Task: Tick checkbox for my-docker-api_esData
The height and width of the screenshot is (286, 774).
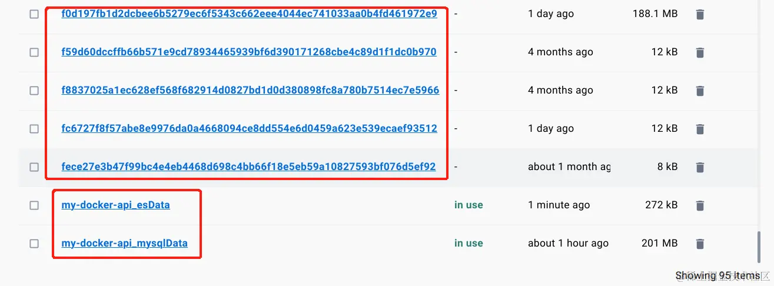Action: (x=34, y=205)
